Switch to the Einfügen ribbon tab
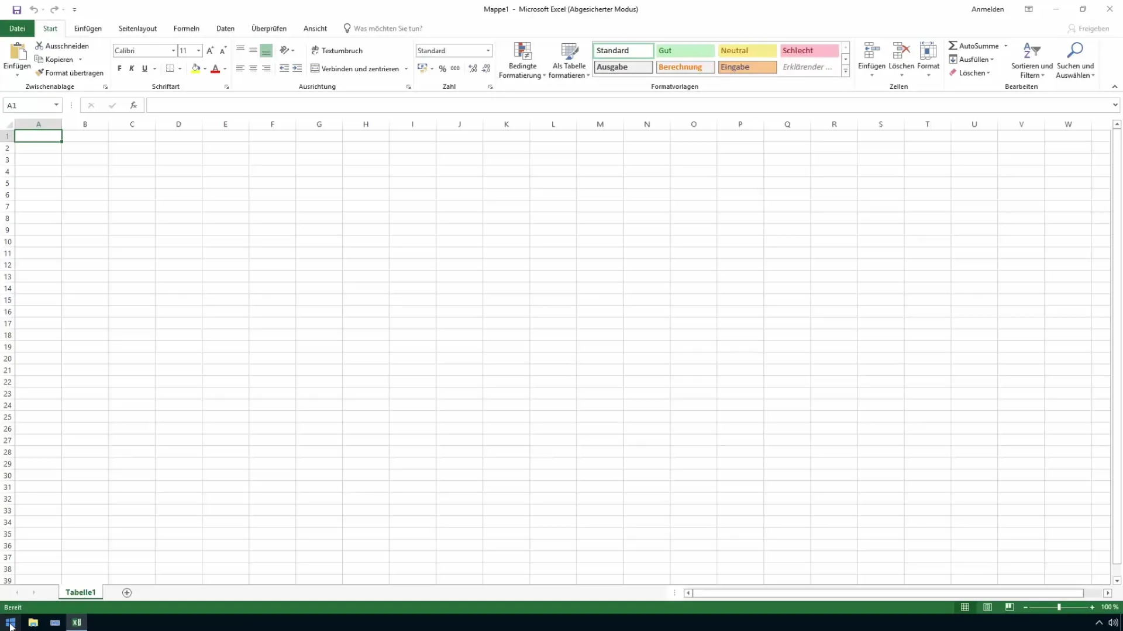The width and height of the screenshot is (1123, 631). click(88, 28)
